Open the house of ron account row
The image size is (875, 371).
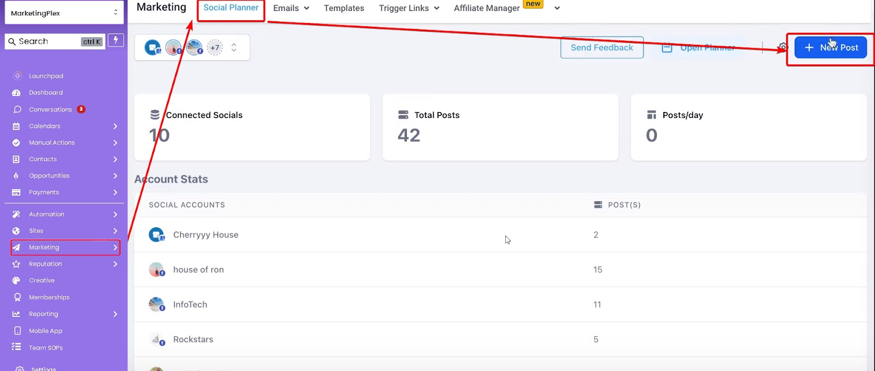(500, 270)
